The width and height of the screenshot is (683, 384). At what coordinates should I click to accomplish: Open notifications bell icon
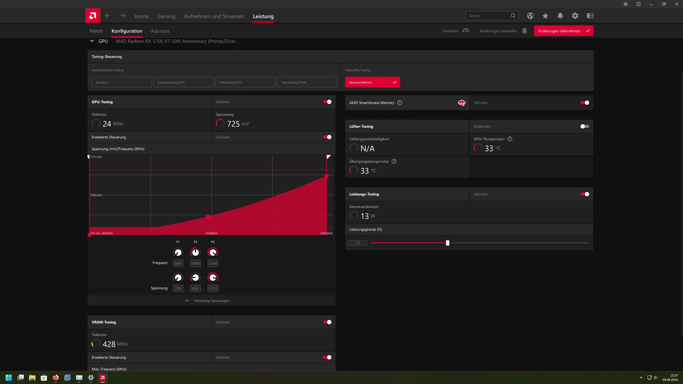(x=560, y=16)
